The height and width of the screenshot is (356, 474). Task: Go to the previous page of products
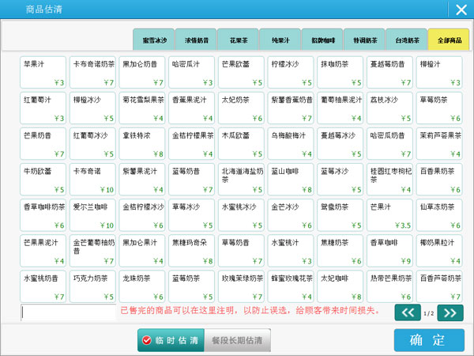408,312
